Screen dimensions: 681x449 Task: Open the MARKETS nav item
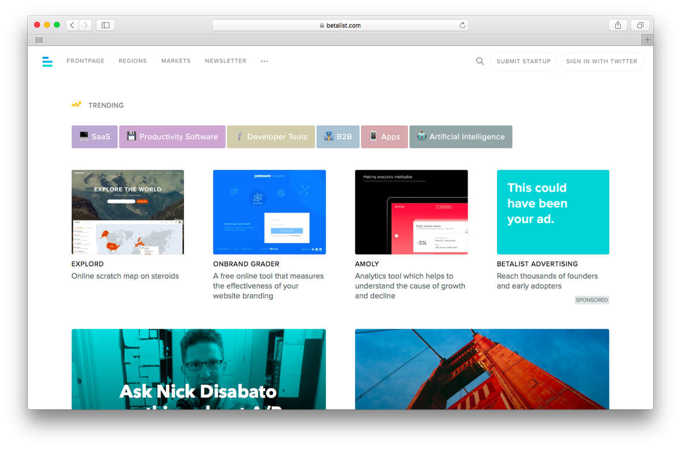(176, 61)
